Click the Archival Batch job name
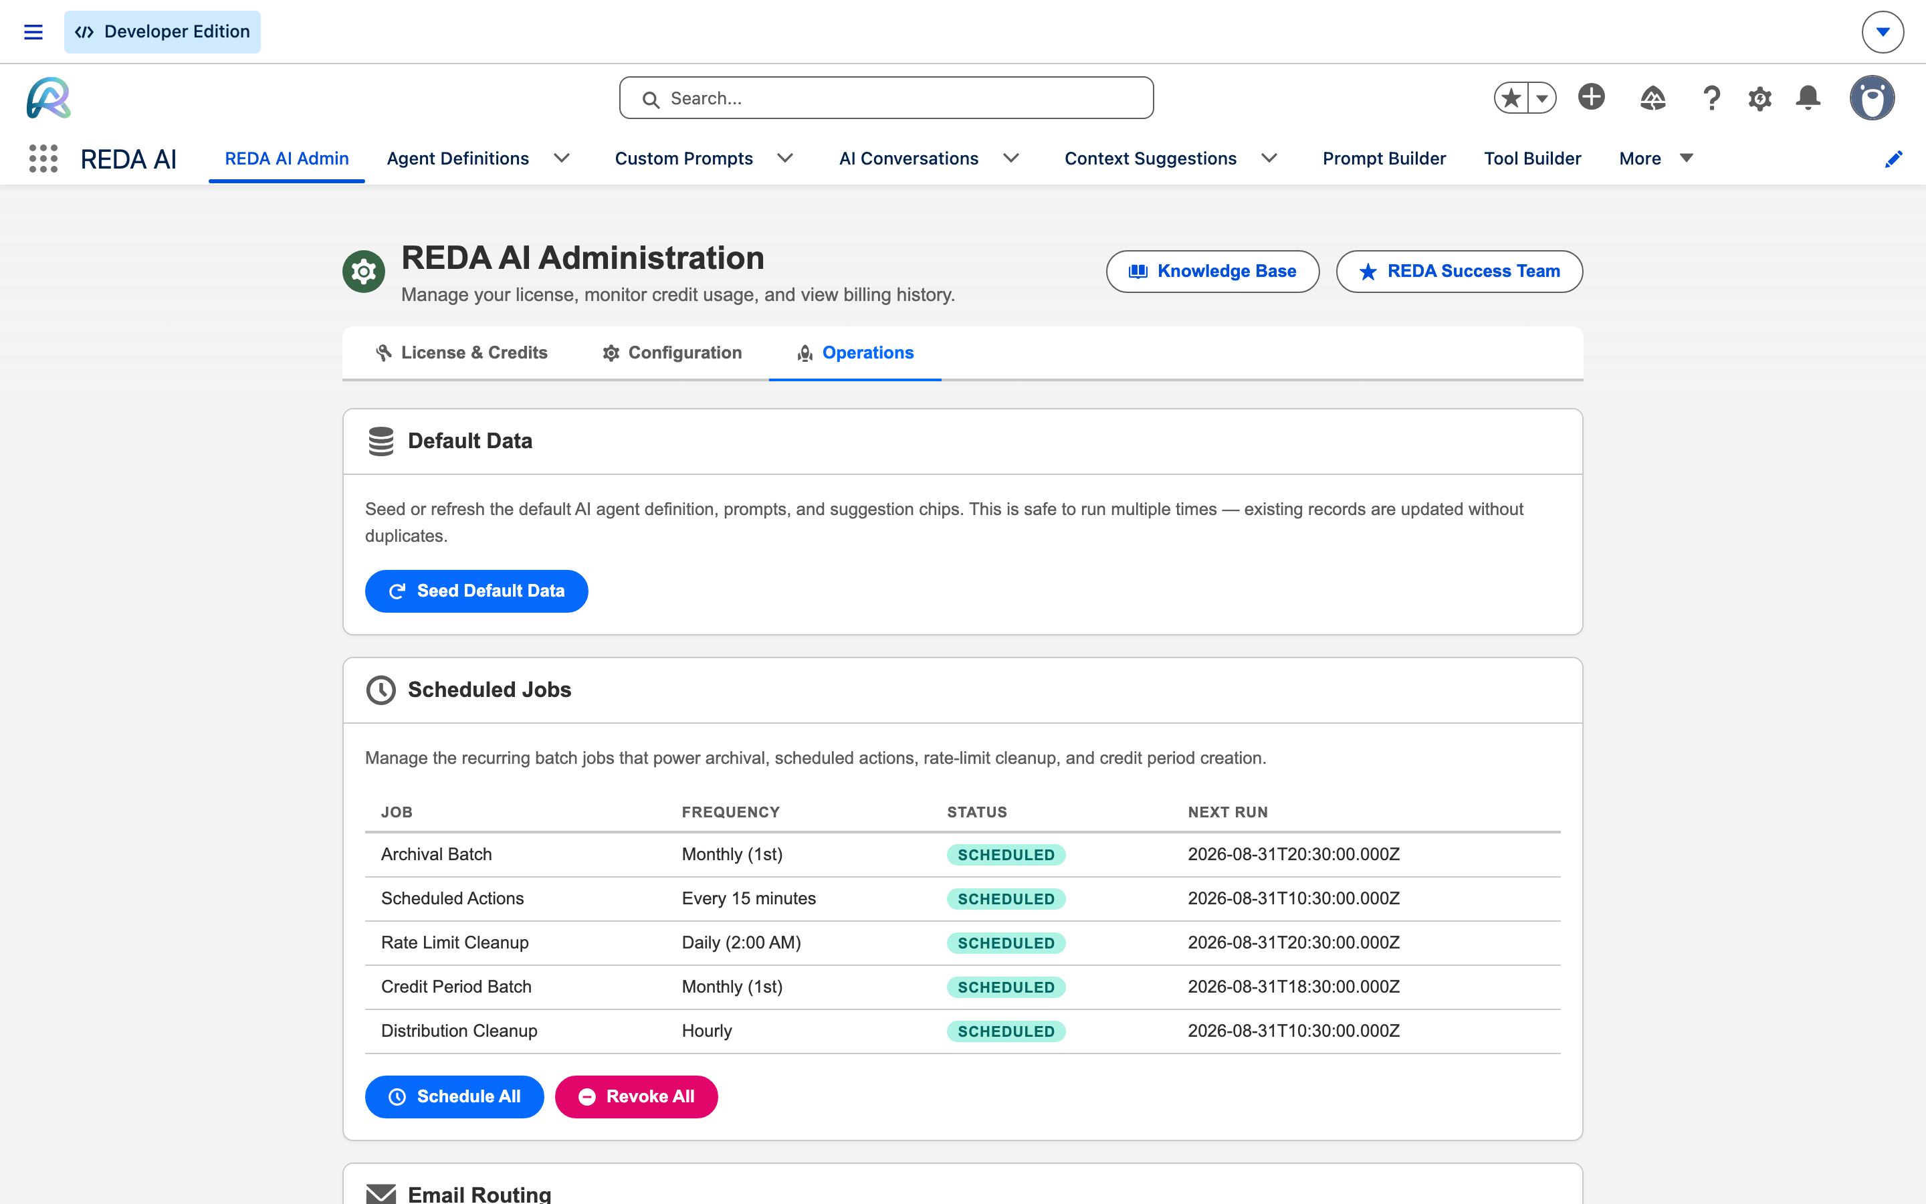The image size is (1926, 1204). pos(436,854)
